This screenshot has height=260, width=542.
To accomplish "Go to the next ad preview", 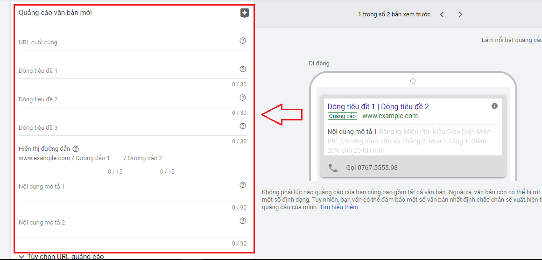I will (x=460, y=14).
